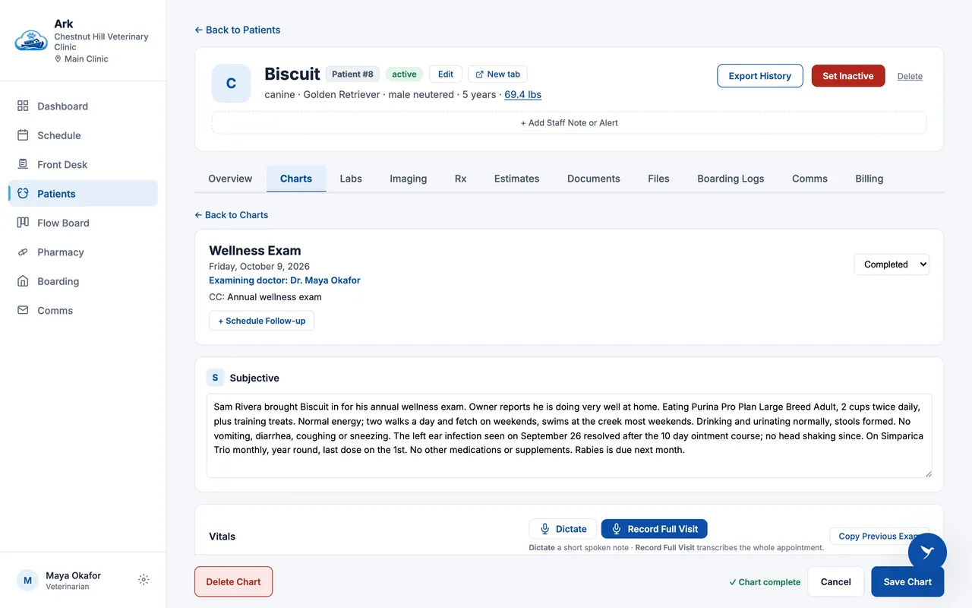Open the Imaging tab
The image size is (972, 608).
tap(409, 179)
